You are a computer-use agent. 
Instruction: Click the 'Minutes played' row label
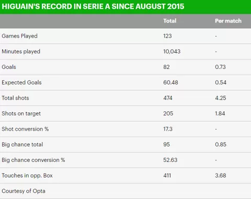tap(21, 52)
